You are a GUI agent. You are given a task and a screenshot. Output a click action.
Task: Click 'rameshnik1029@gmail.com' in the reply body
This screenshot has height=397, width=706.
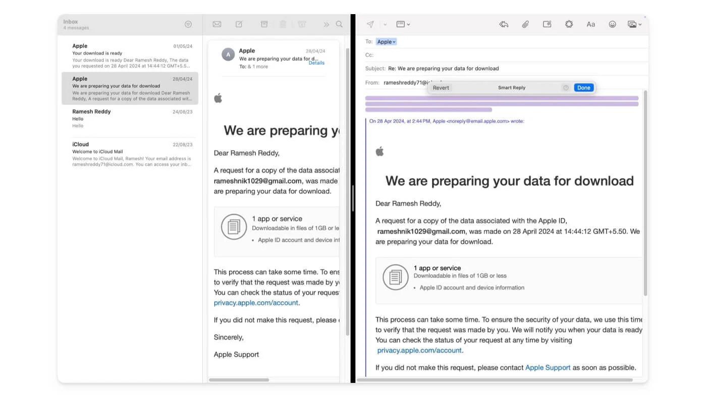point(421,231)
